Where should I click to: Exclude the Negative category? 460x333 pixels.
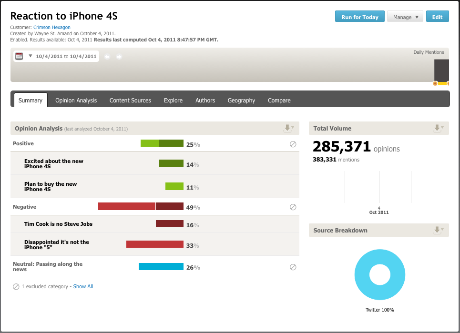pos(293,207)
